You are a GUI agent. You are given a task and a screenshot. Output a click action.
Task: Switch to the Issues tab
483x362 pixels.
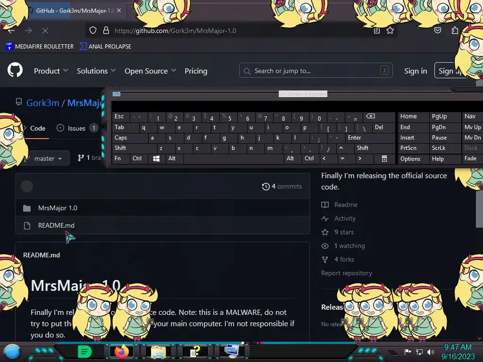77,128
